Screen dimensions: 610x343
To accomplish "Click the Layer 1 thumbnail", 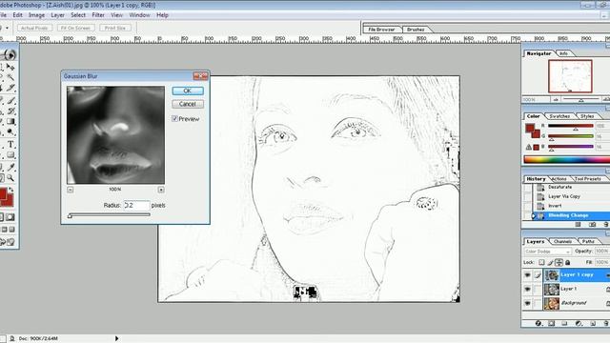I will (x=552, y=289).
